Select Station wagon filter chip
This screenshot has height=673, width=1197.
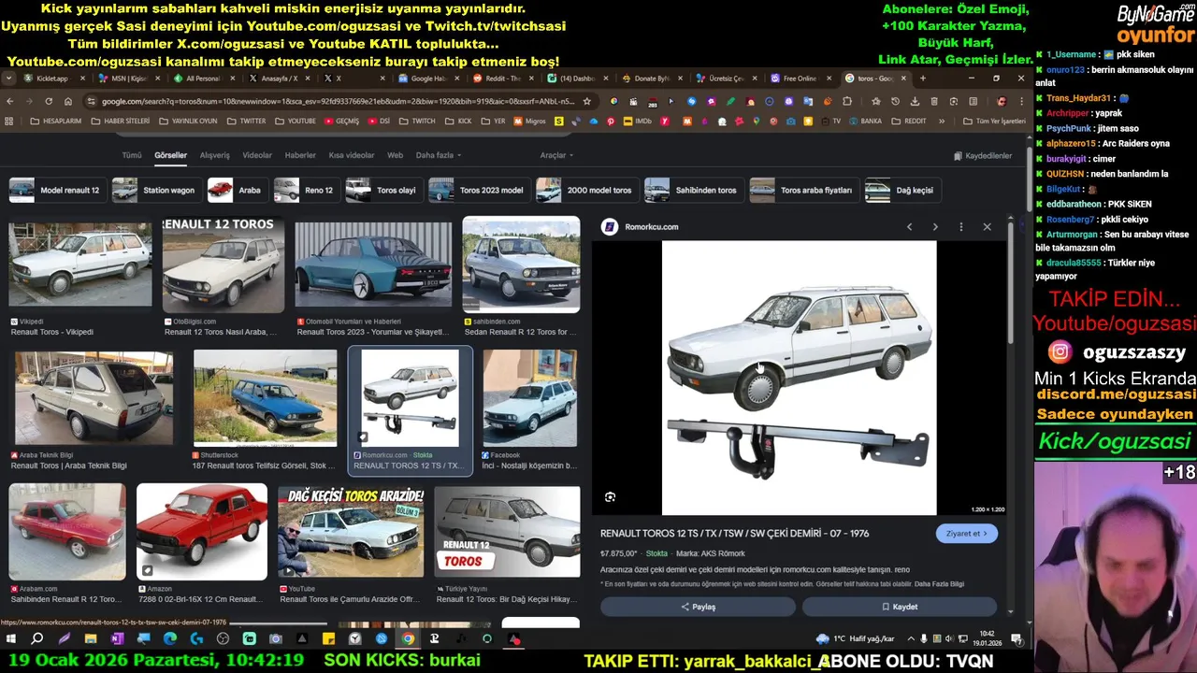155,190
